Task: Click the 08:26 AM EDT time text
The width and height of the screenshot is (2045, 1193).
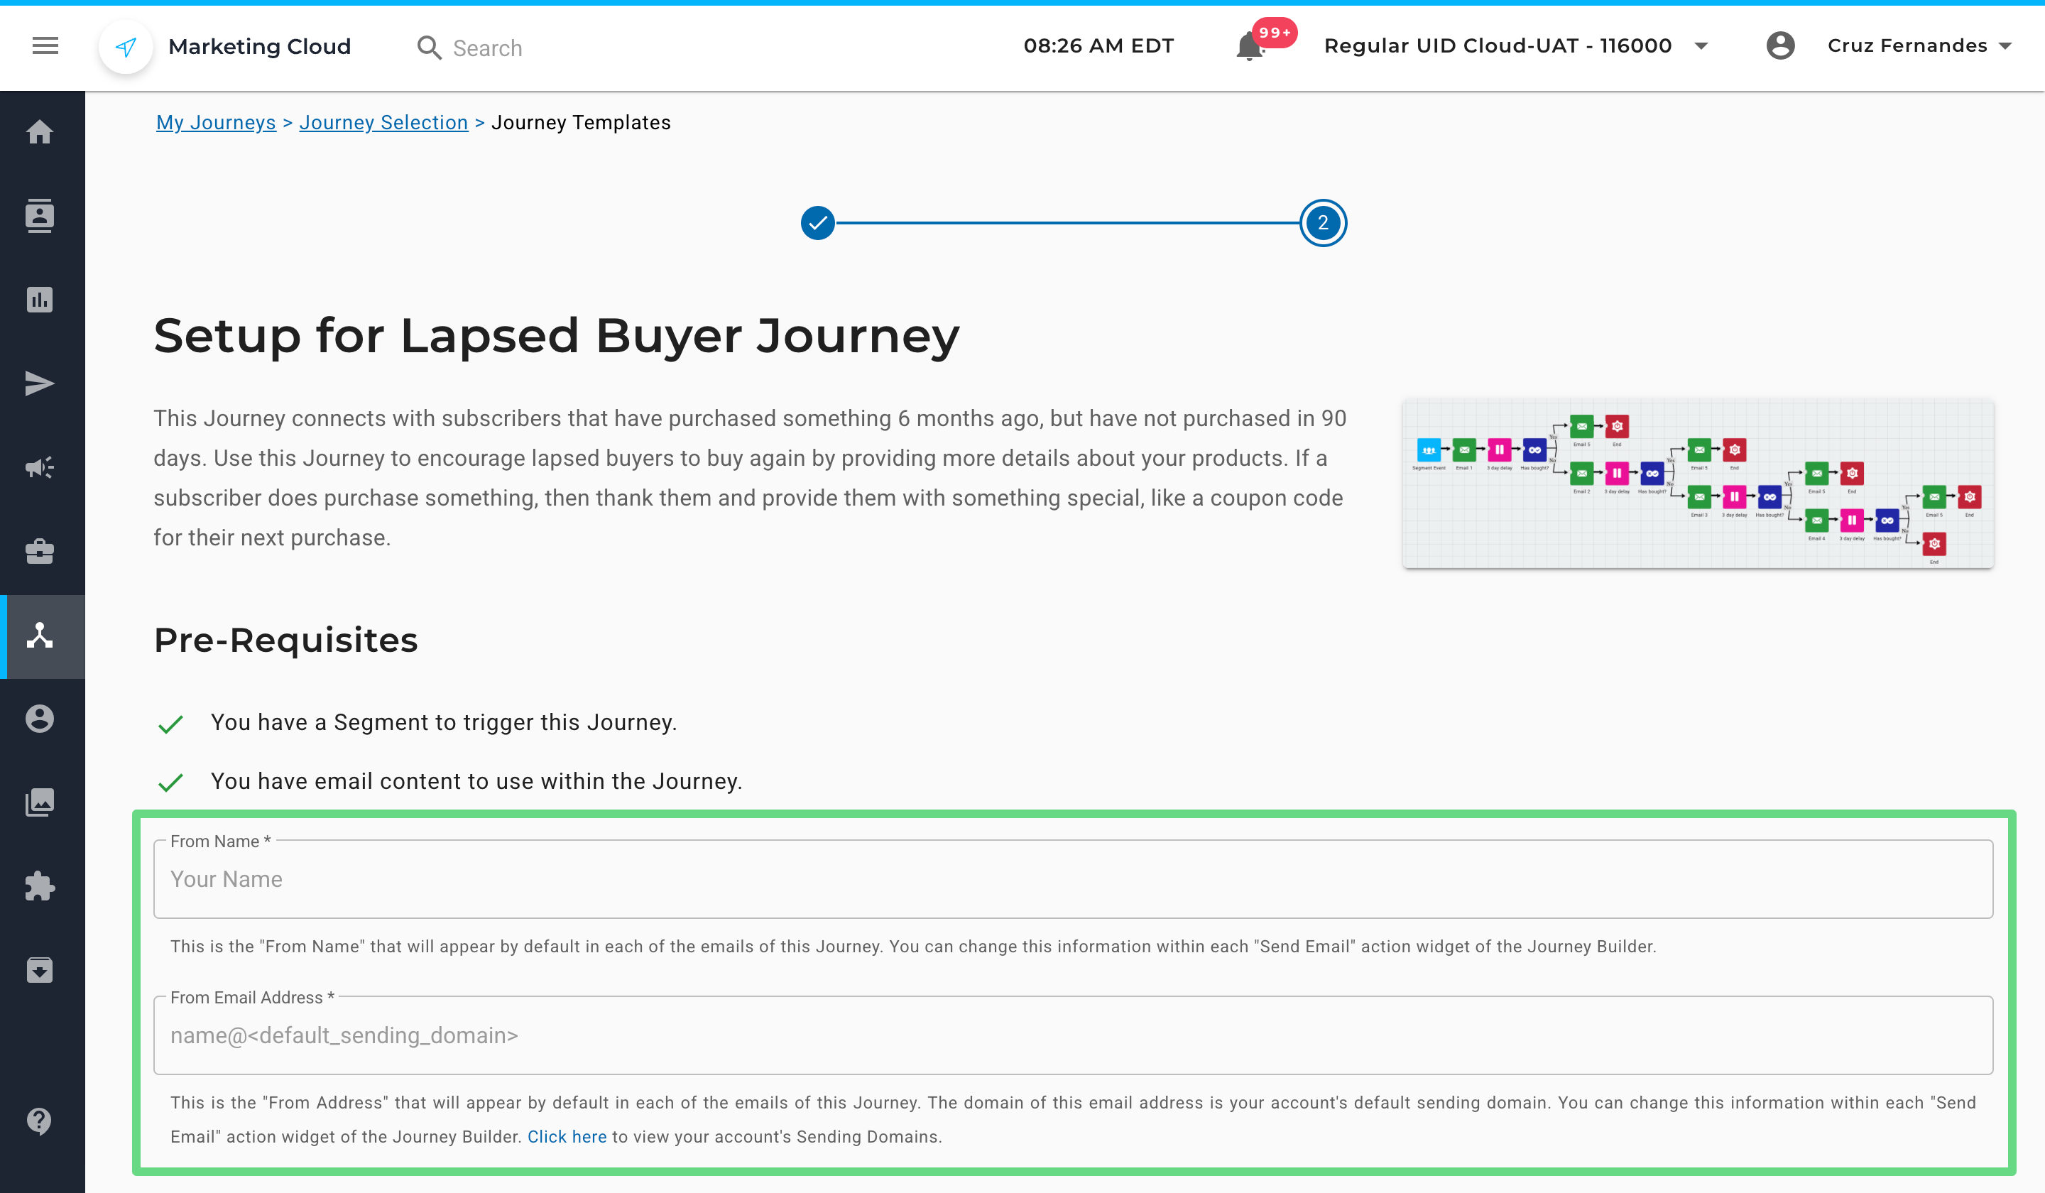Action: [x=1098, y=46]
